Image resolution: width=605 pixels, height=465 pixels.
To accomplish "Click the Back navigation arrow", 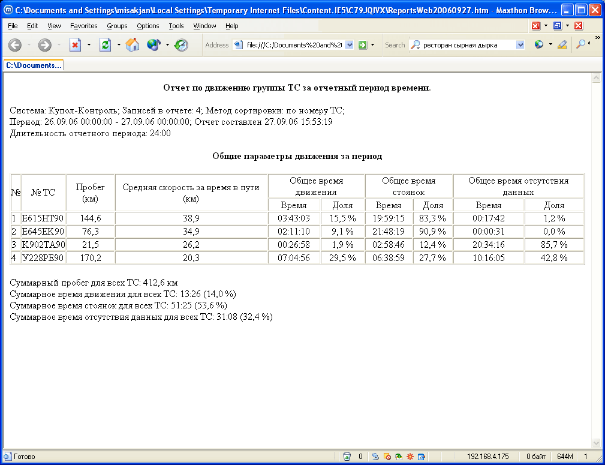I will point(15,45).
